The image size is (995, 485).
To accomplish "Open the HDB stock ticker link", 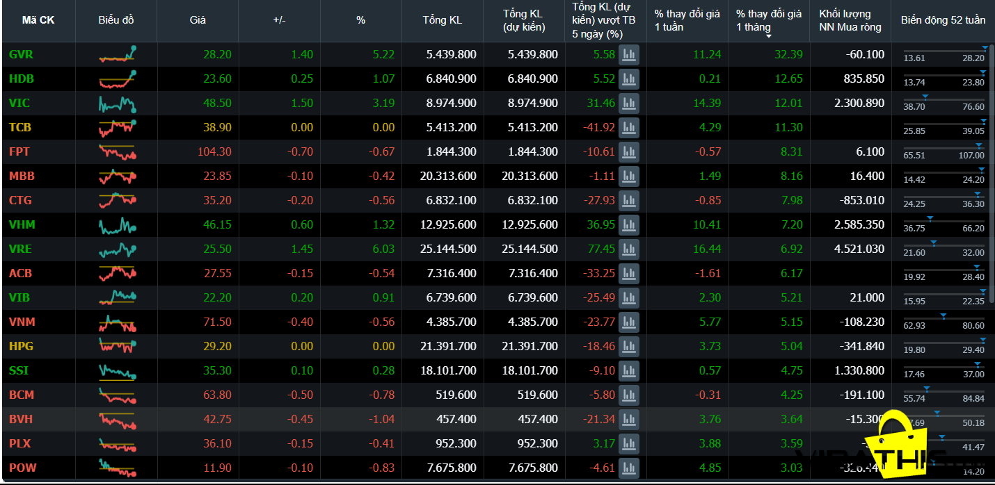I will point(22,79).
